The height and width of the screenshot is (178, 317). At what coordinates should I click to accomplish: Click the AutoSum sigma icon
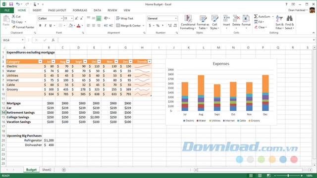click(256, 16)
